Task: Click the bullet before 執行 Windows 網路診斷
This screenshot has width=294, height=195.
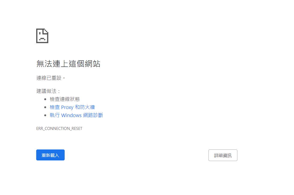Action: coord(45,115)
